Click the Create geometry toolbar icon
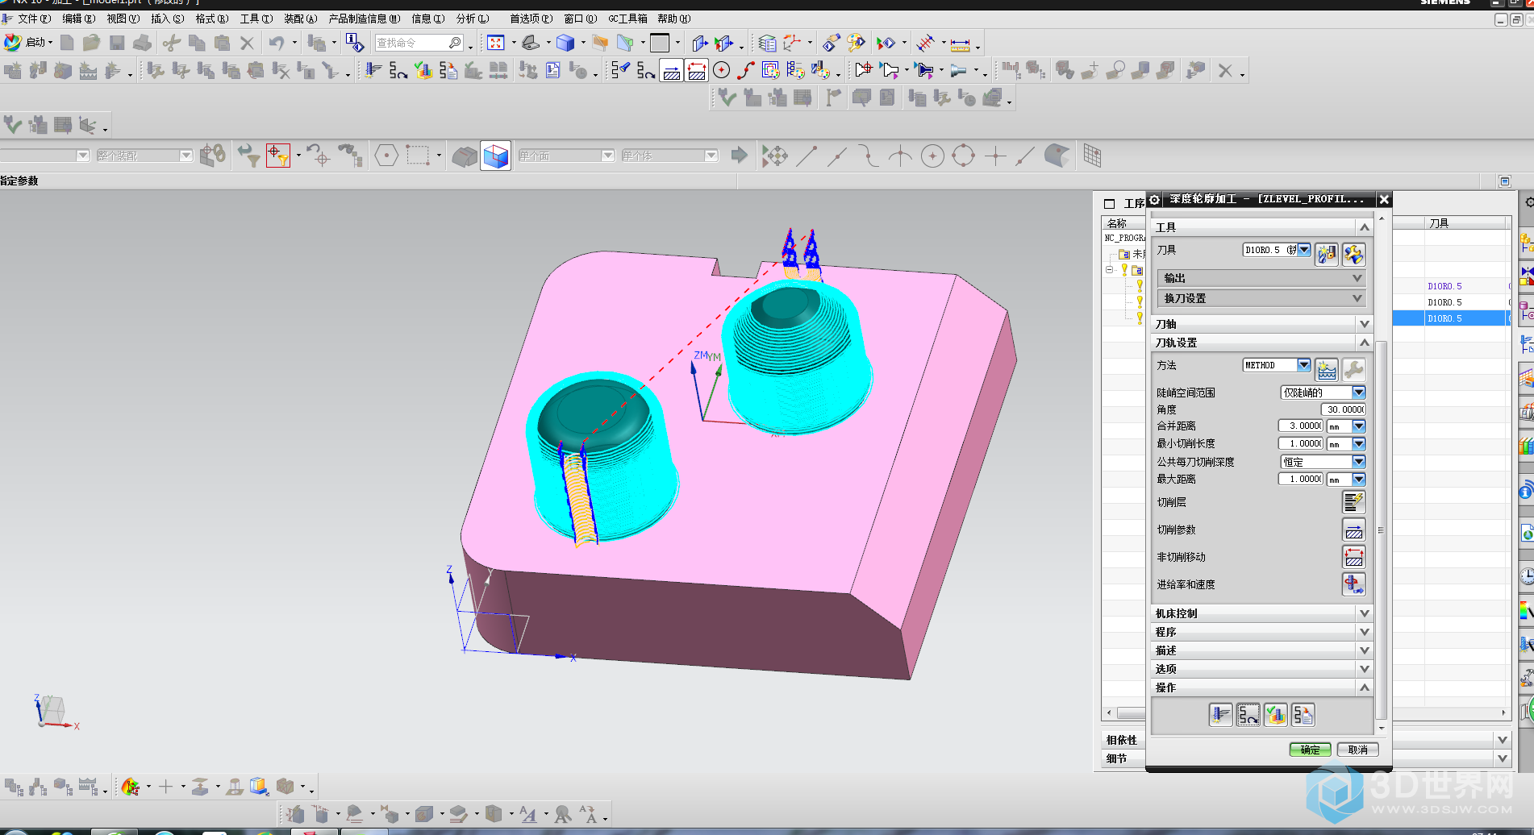Image resolution: width=1534 pixels, height=835 pixels. pyautogui.click(x=63, y=71)
